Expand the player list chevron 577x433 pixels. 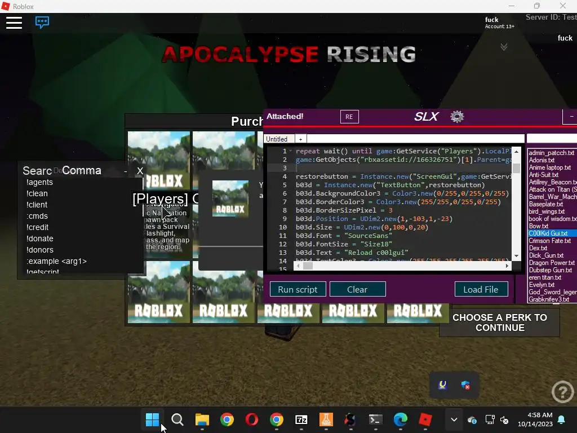pos(504,47)
